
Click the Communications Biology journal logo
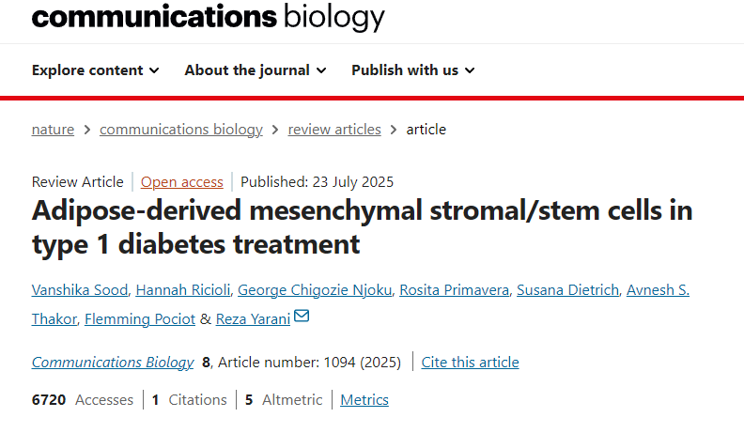click(209, 17)
